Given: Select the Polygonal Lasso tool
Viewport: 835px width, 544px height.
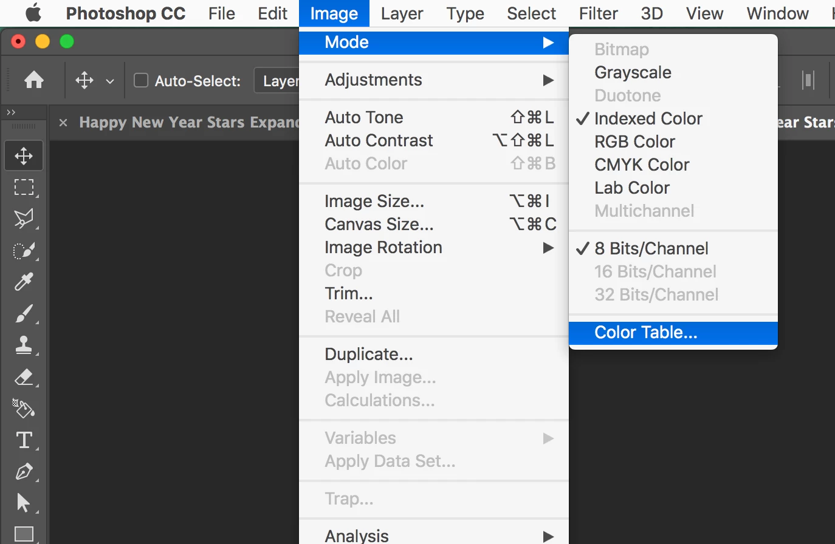Looking at the screenshot, I should point(24,219).
